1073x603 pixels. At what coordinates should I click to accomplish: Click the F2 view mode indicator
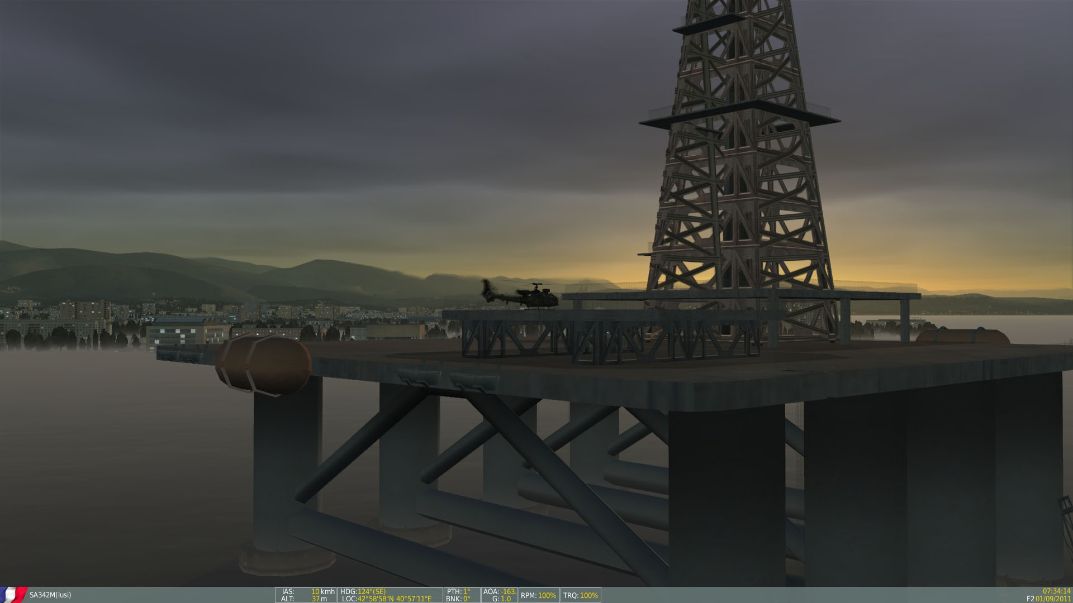pyautogui.click(x=1030, y=599)
